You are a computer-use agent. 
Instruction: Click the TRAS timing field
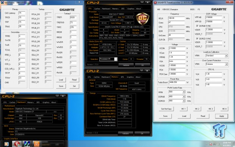point(22,26)
